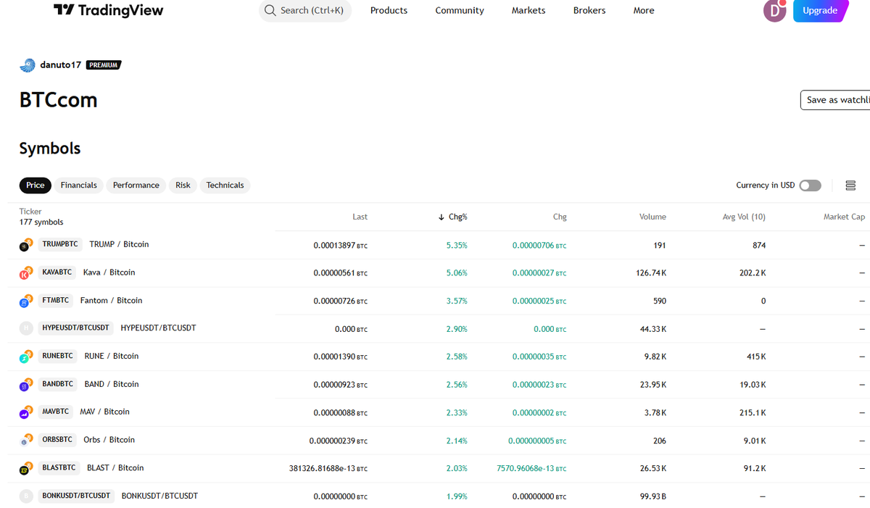Screen dimensions: 870x508
Task: Click TRUMPBTC's 5.35% change value
Action: [x=457, y=246]
